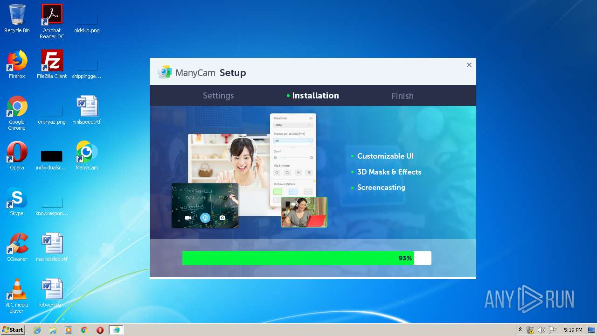Open xmlspeed.rtf document icon

point(87,110)
